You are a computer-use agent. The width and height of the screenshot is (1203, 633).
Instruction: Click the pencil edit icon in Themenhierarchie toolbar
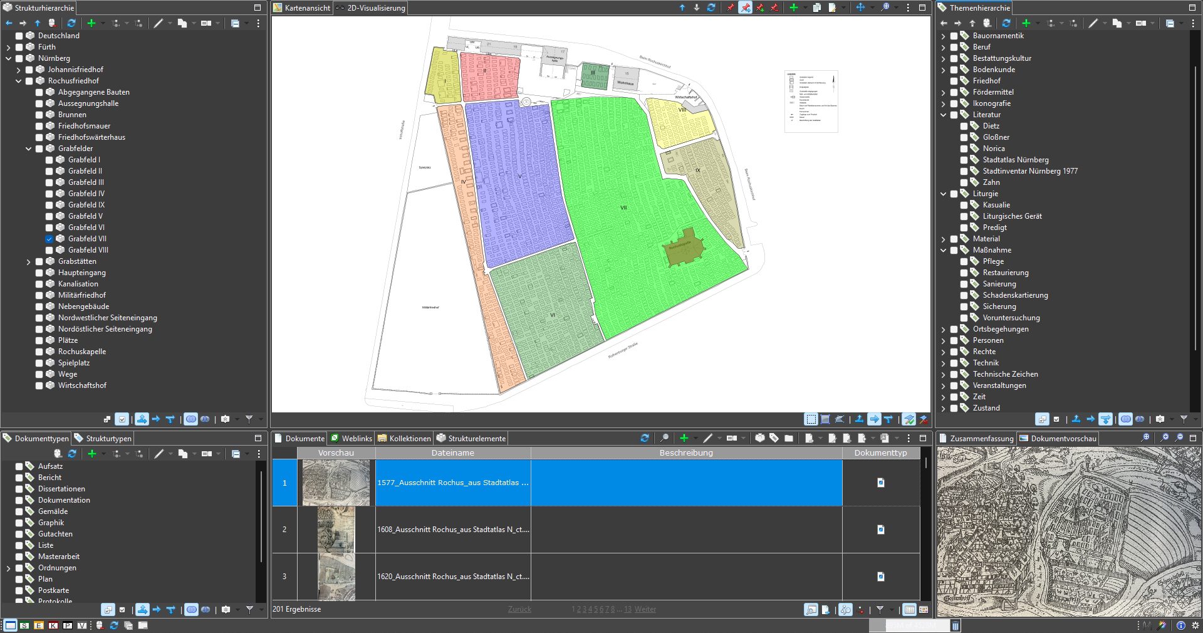[1093, 23]
